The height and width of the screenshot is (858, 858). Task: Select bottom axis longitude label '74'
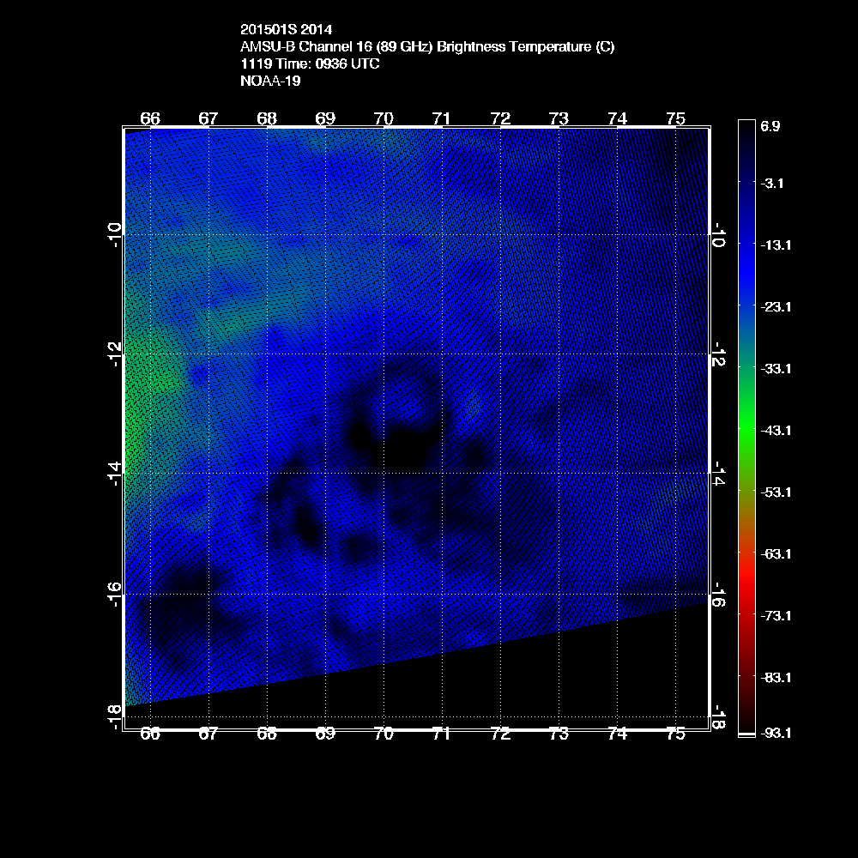(x=617, y=734)
